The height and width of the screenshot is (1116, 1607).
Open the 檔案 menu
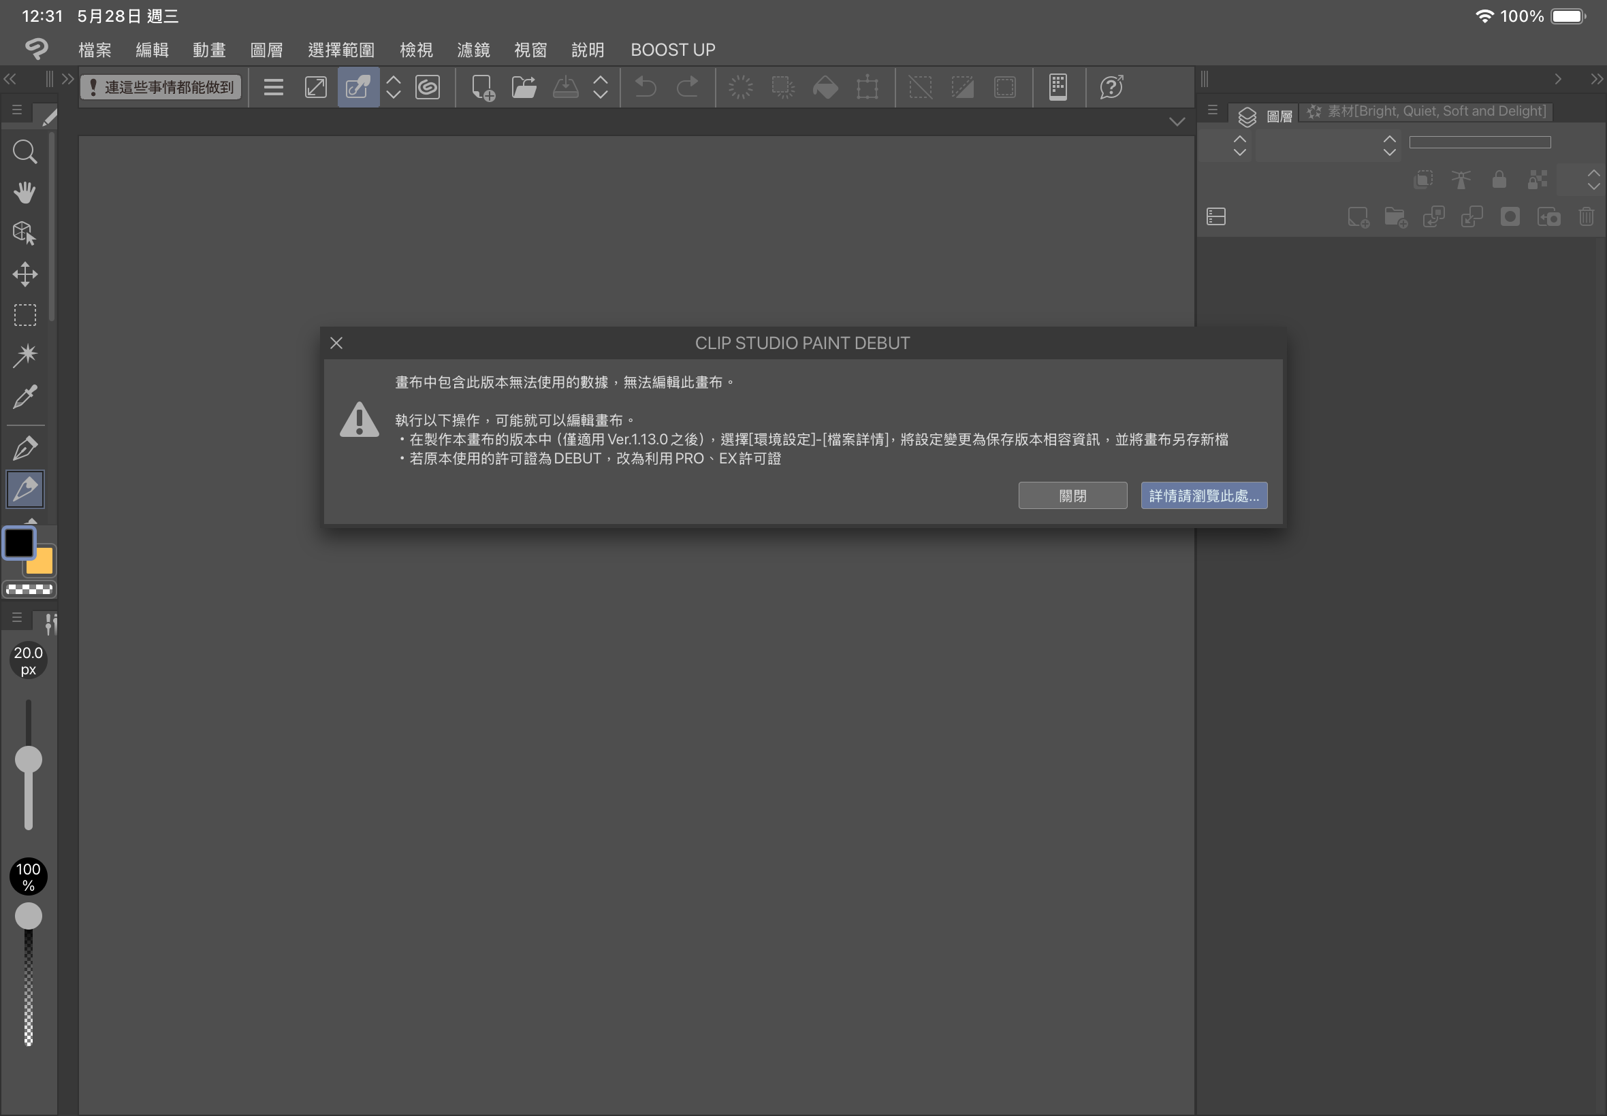pos(95,50)
